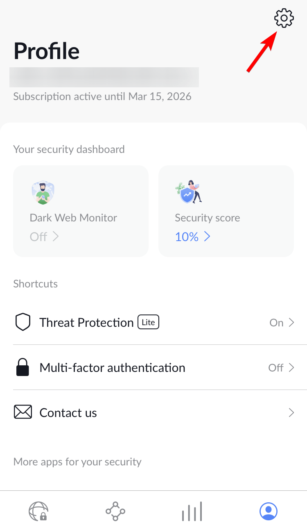Turn on Multi-factor authentication
Screen dimensions: 307x531
click(153, 367)
